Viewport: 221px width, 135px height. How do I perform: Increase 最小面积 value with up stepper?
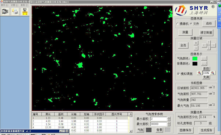pyautogui.click(x=169, y=118)
